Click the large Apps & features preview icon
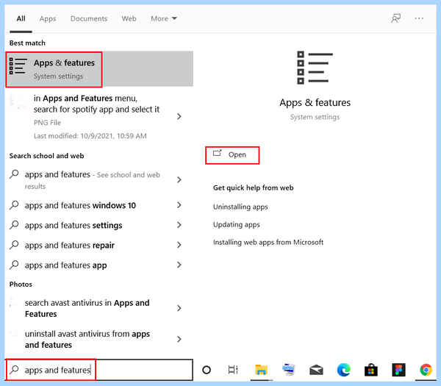441x386 pixels. 315,68
